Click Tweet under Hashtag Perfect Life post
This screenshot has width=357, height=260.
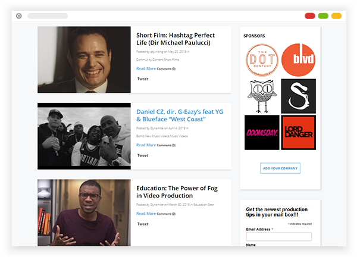point(143,79)
